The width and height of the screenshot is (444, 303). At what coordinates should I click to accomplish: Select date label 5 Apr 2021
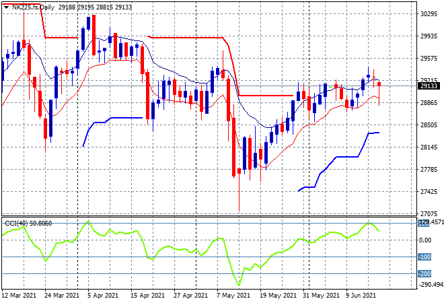coord(102,296)
